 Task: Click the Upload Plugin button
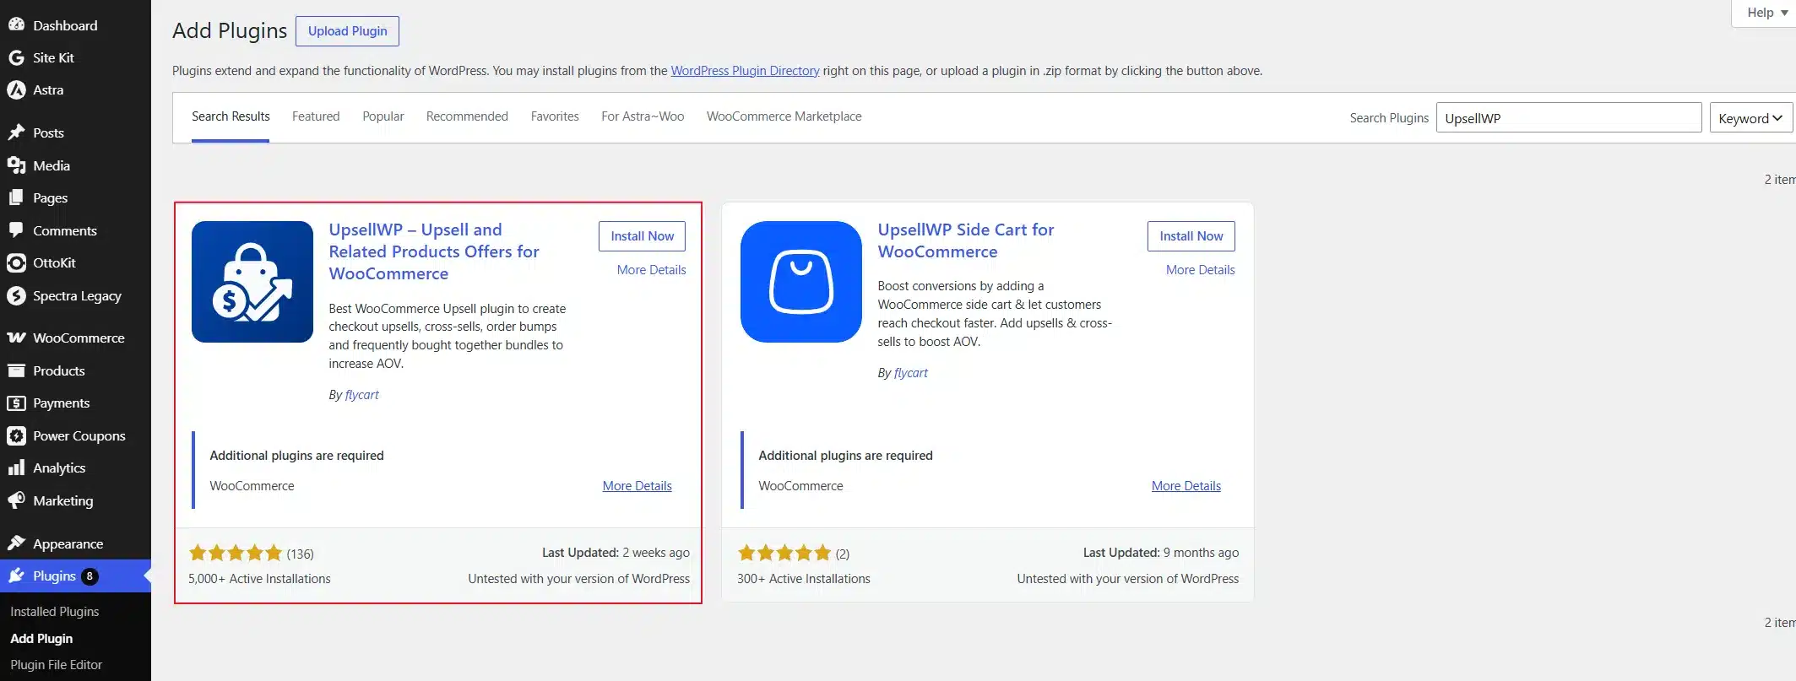347,31
